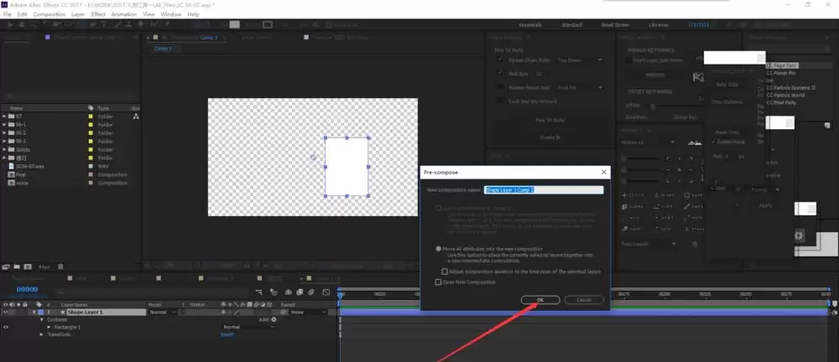839x362 pixels.
Task: Expand the Transform property group
Action: tap(42, 334)
